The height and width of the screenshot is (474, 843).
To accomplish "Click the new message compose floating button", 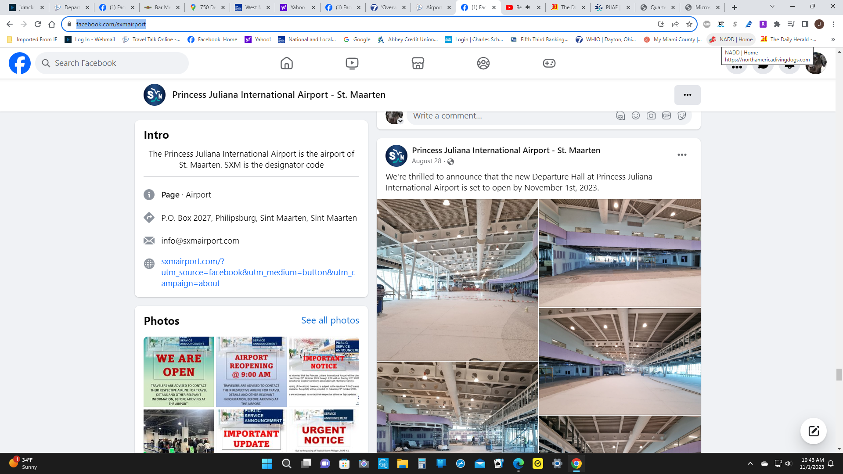I will [813, 431].
